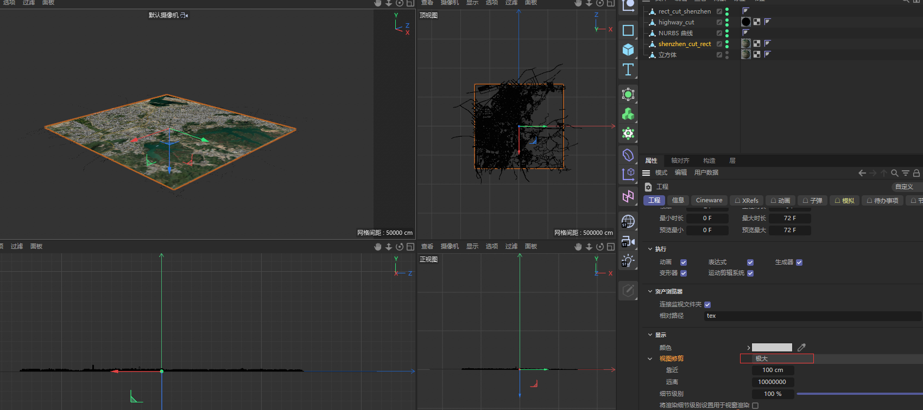The width and height of the screenshot is (923, 410).
Task: Open the 摄像机 menu in the front view
Action: click(450, 246)
